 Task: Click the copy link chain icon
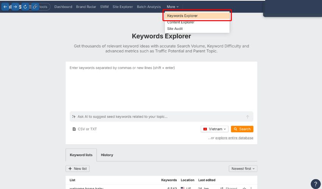click(x=35, y=7)
